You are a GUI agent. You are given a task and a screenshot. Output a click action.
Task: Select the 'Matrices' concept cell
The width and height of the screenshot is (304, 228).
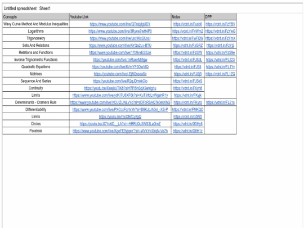point(35,74)
